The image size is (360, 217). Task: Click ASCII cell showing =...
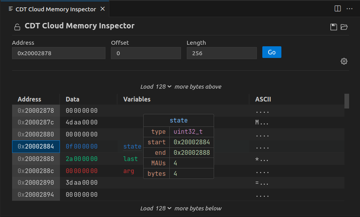click(262, 183)
